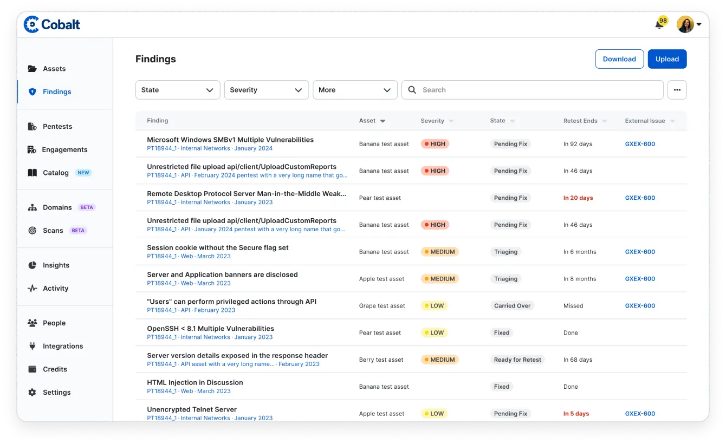Open OpenSSH < 8.1 Multiple Vulnerabilities finding
The width and height of the screenshot is (726, 444).
210,329
